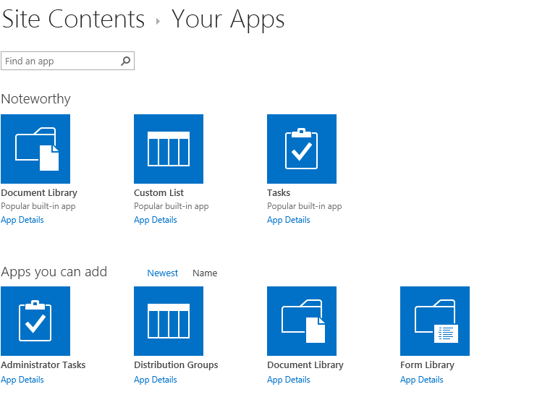Open App Details for Noteworthy Document Library
Screen dimensions: 537x405
[22, 220]
